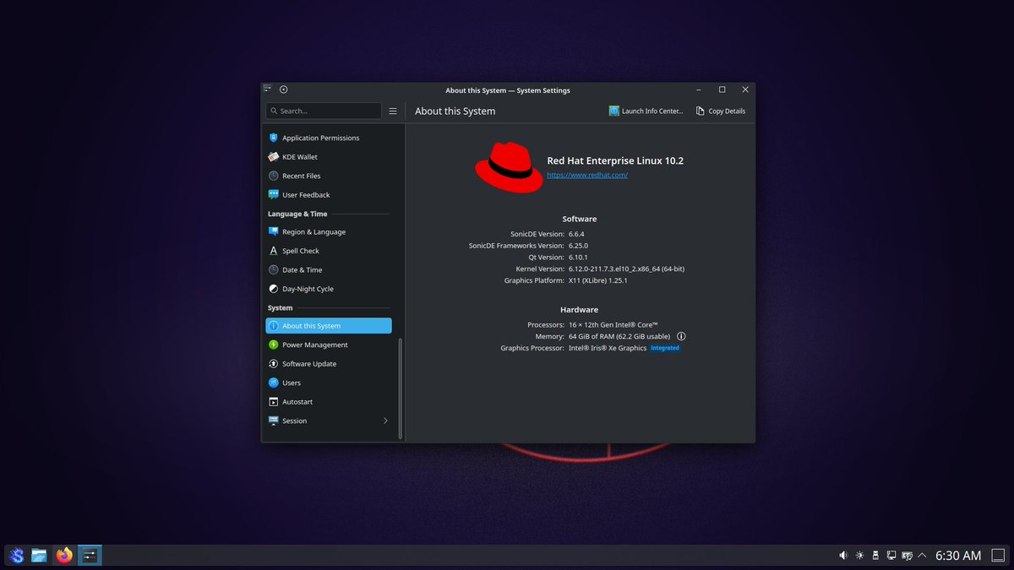Open brightness tray icon

pyautogui.click(x=859, y=556)
